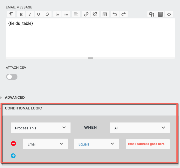Insert a table in email message
Viewport: 180px width, 168px height.
[105, 14]
